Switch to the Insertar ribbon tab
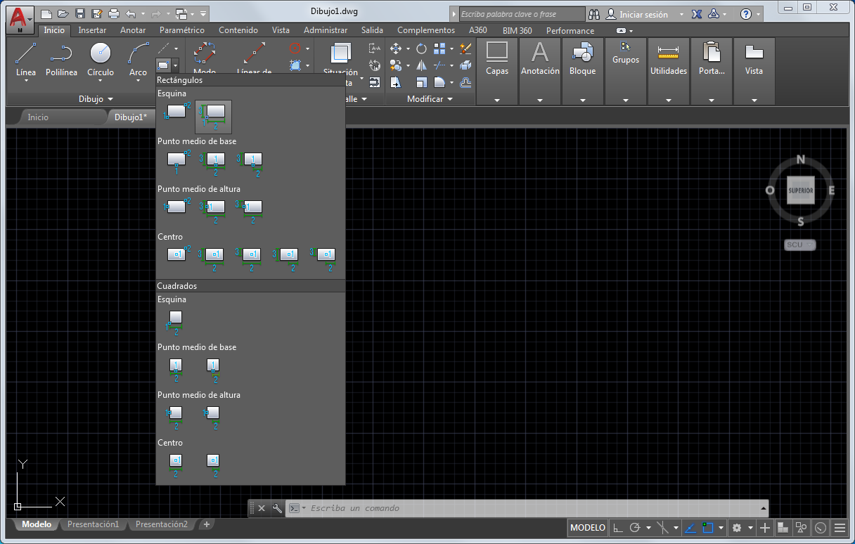 click(92, 30)
